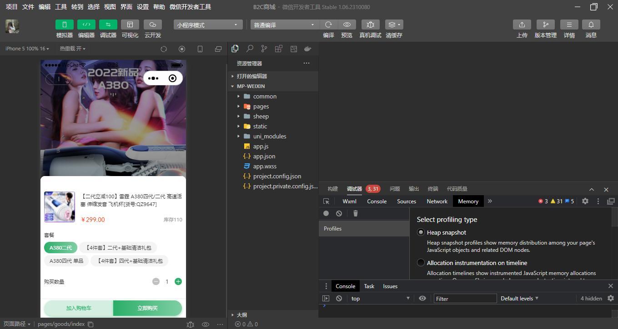Click the 上传 upload icon
The image size is (618, 329).
(522, 25)
